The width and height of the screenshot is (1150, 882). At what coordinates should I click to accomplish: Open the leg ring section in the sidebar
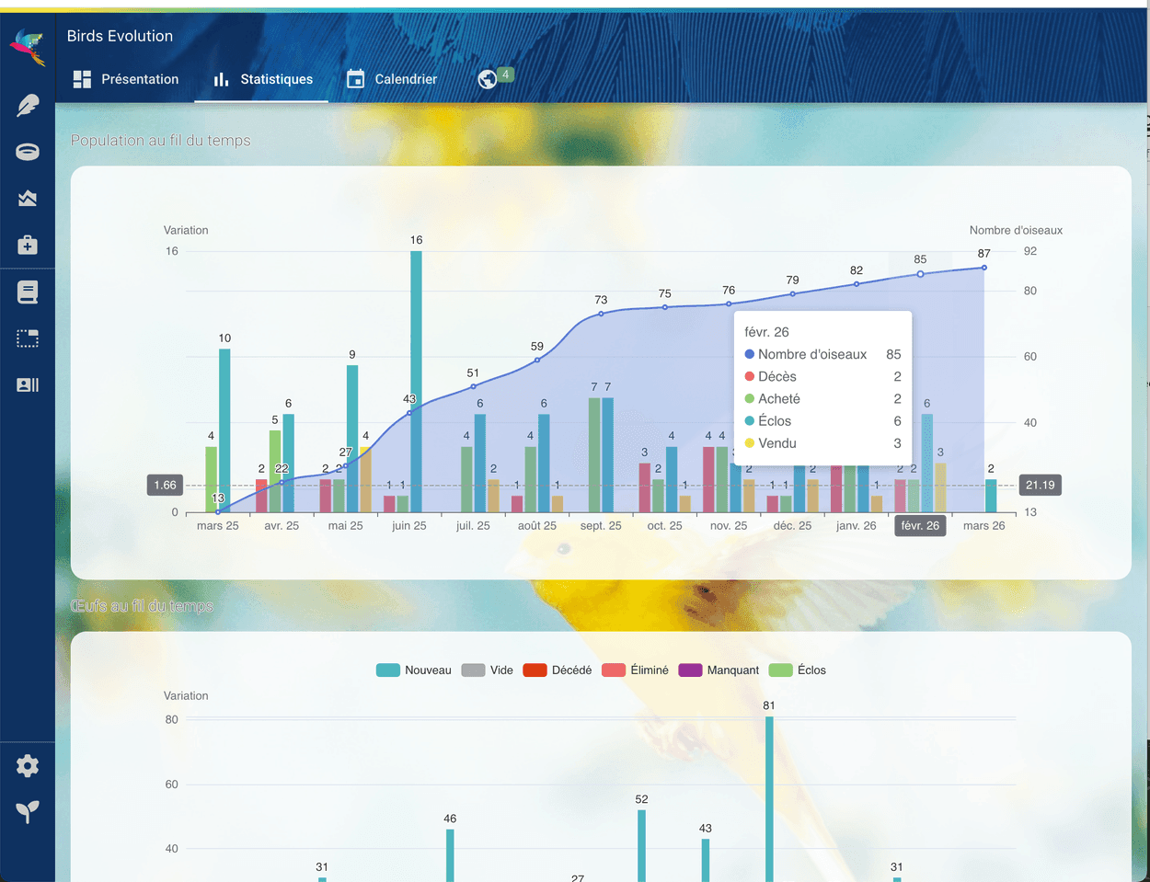coord(28,152)
